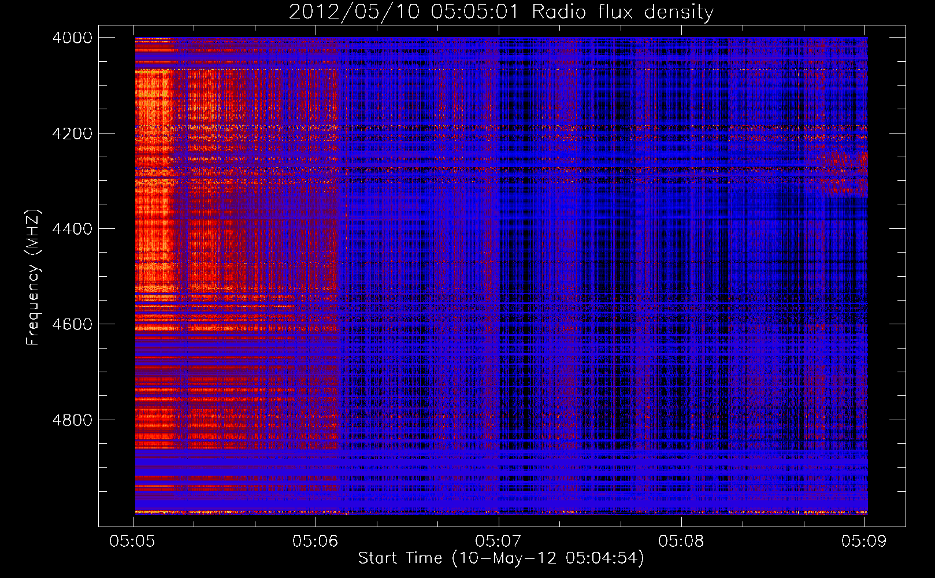Select the 4000 frequency tick label
Viewport: 935px width, 578px height.
coord(72,38)
